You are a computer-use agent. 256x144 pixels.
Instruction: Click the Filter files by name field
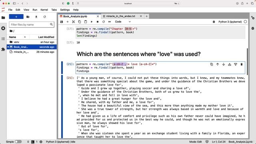32,24
